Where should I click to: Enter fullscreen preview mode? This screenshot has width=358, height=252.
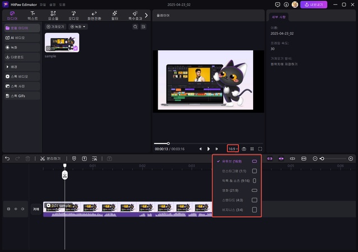260,149
